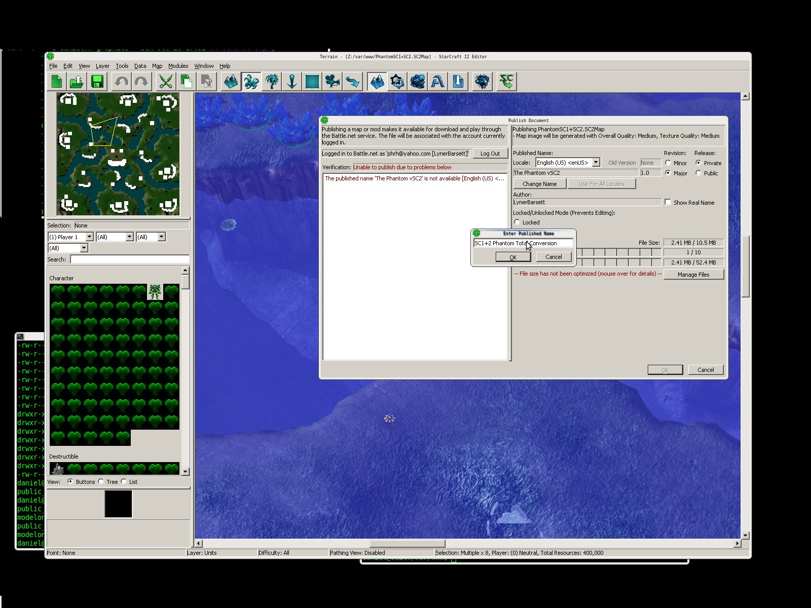
Task: Open the Text module 'A' icon
Action: (438, 82)
